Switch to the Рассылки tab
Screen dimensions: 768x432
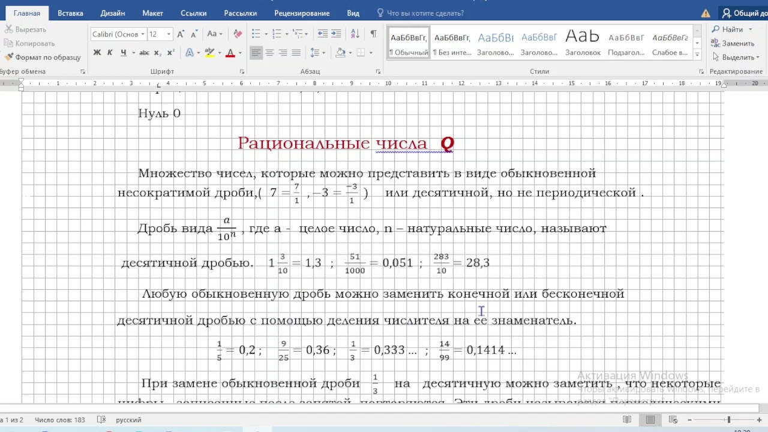point(240,13)
